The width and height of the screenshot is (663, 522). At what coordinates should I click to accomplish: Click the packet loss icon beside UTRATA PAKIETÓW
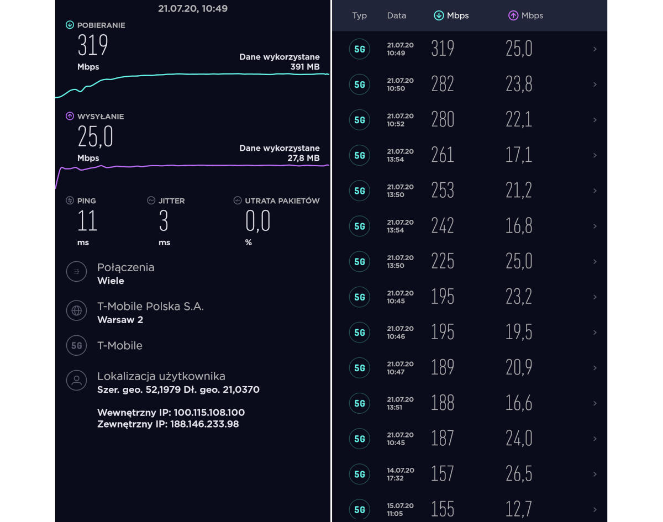click(238, 201)
